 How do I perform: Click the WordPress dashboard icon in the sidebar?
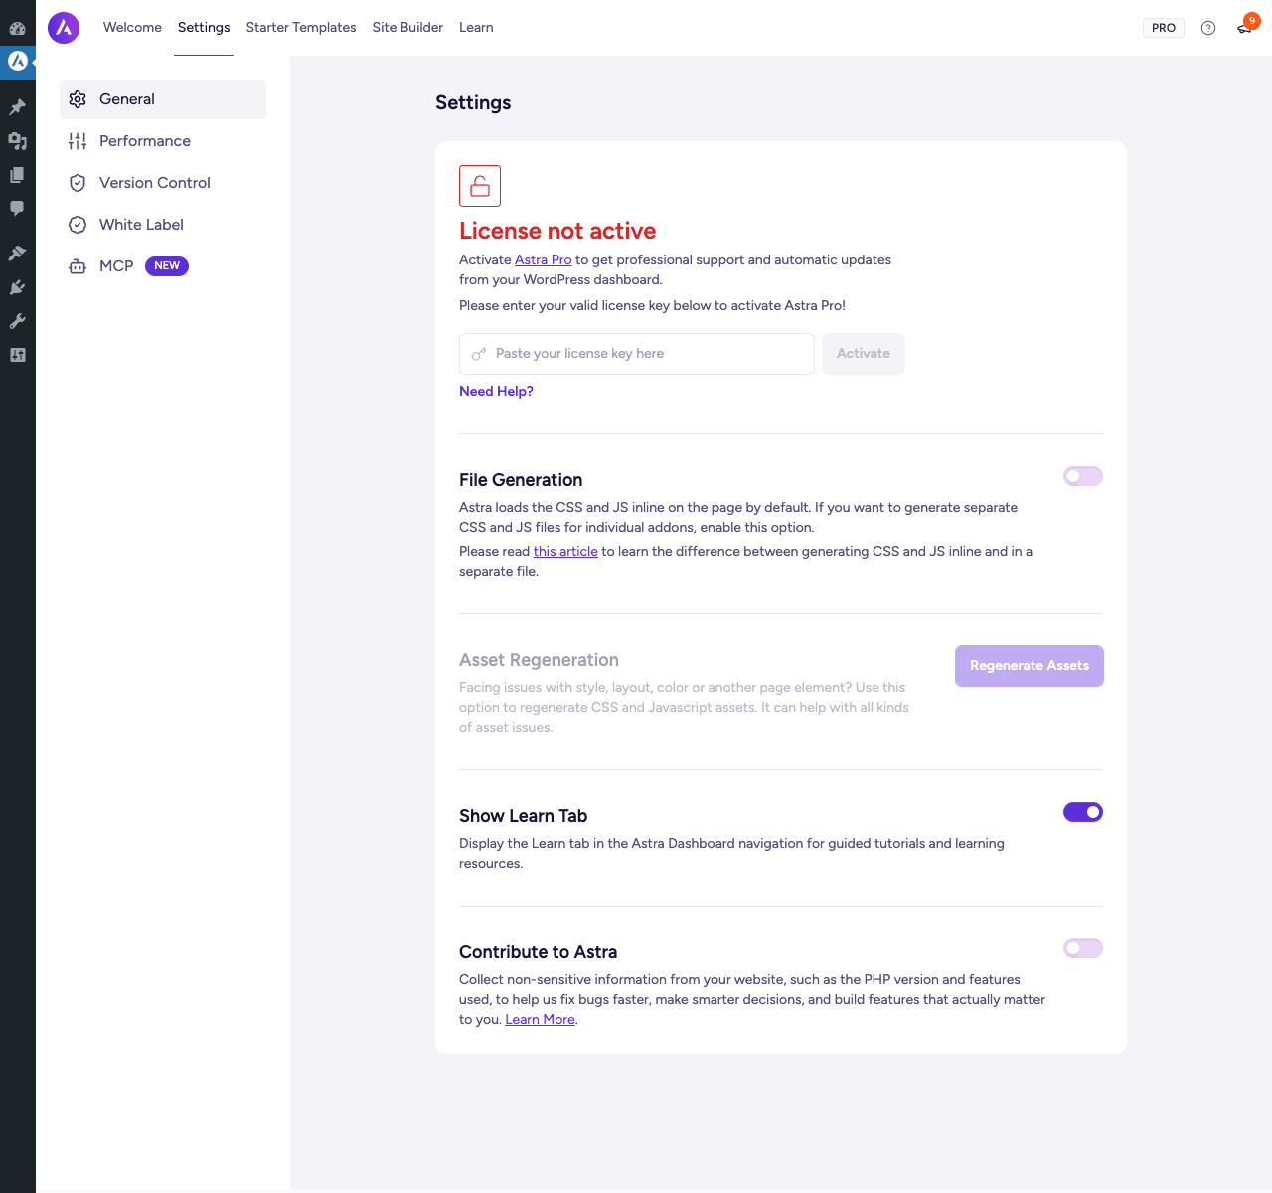point(17,28)
